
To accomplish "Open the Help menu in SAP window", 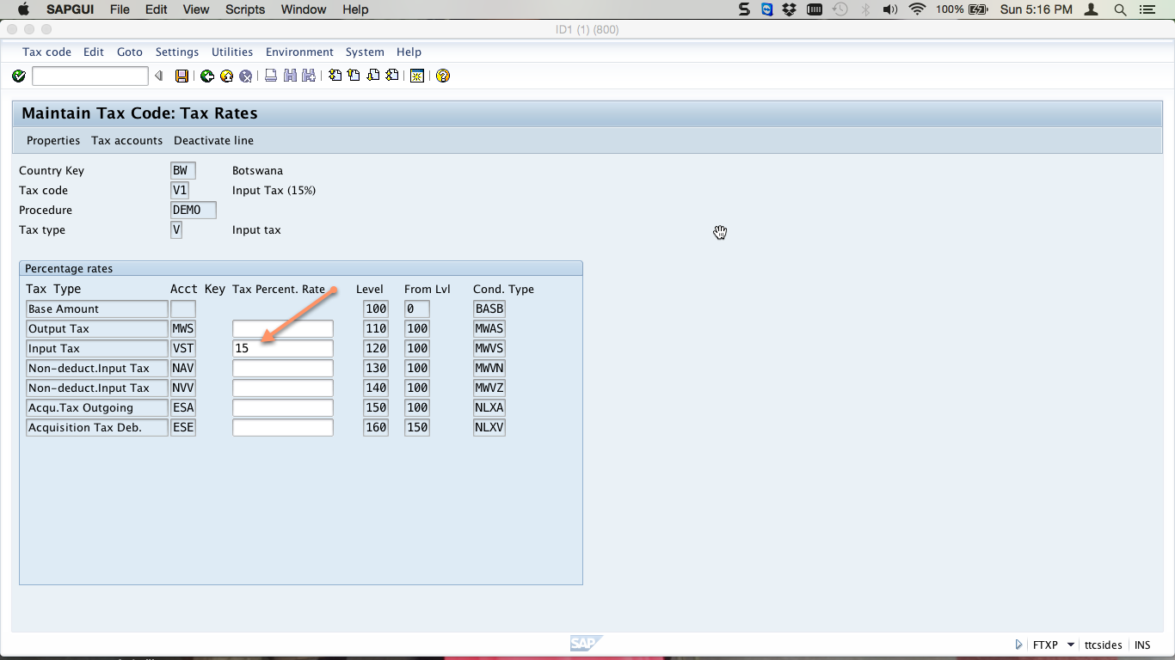I will coord(409,52).
